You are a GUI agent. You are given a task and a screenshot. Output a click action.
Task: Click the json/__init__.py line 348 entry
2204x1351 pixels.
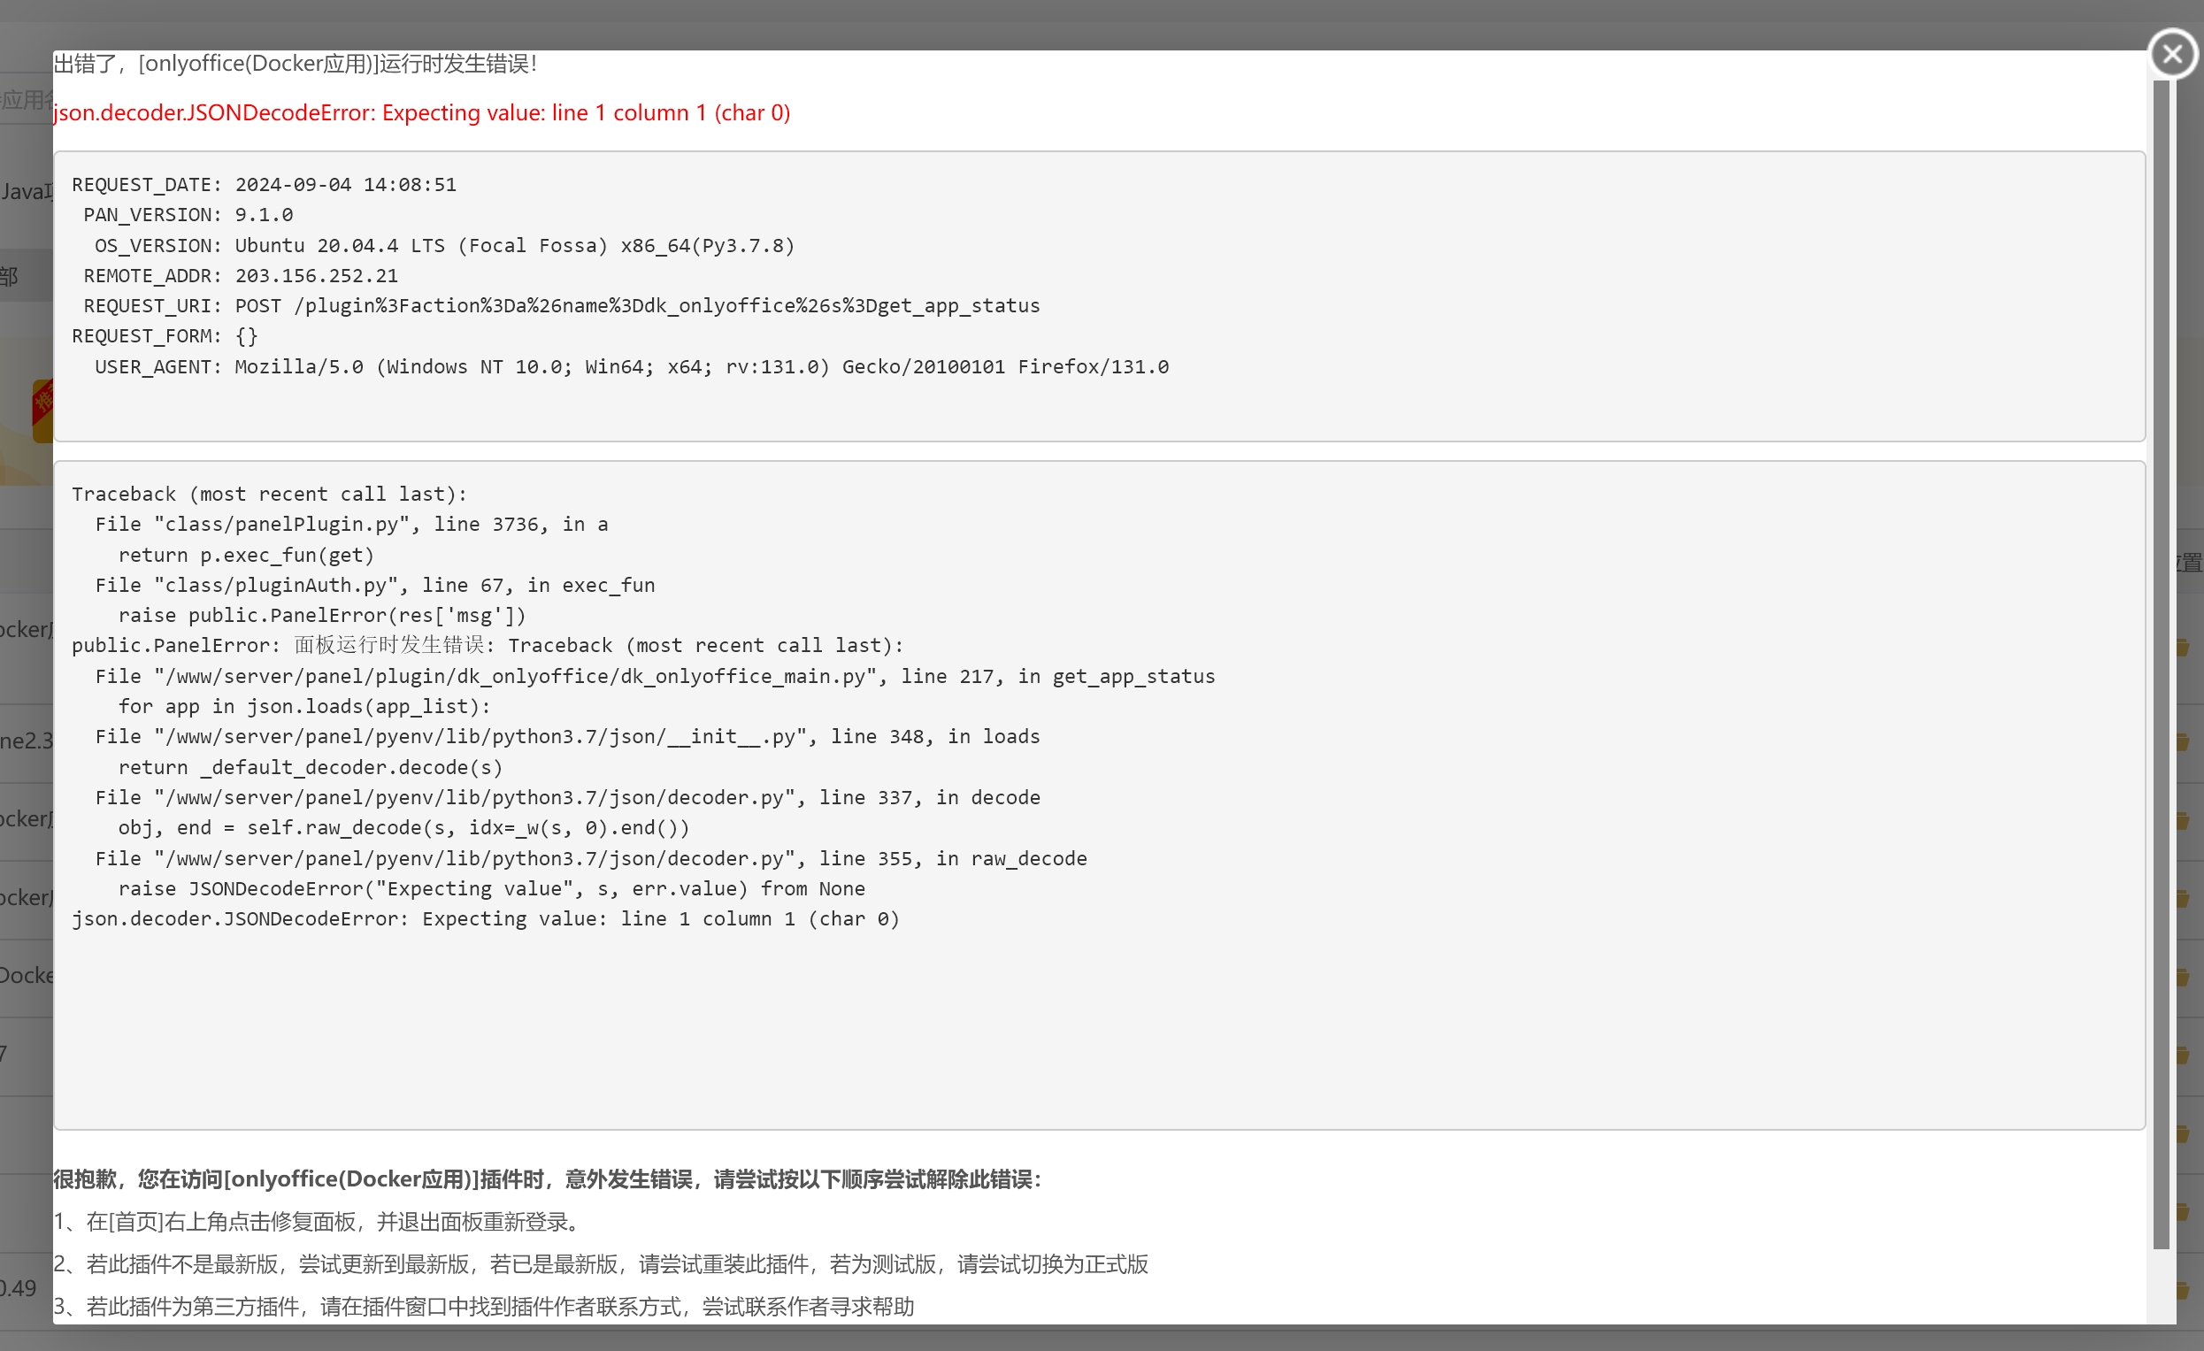[567, 736]
